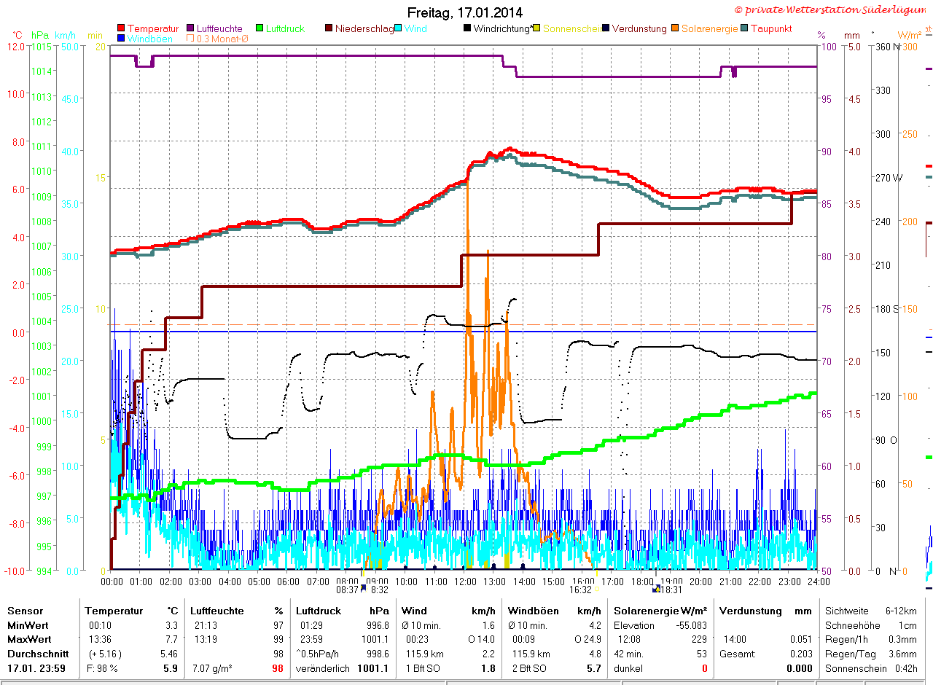Image resolution: width=933 pixels, height=685 pixels.
Task: Click the orange Solarenergie legend square
Action: pyautogui.click(x=676, y=29)
